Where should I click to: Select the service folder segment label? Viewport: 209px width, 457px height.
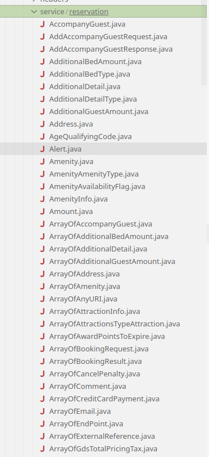point(52,12)
